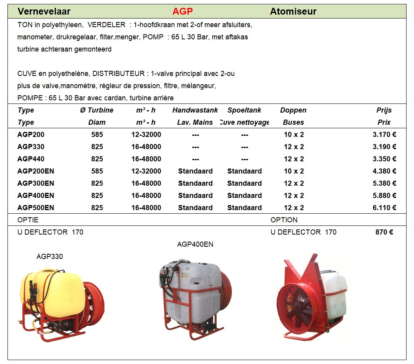Click the 3.170 € price cell

tap(384, 135)
